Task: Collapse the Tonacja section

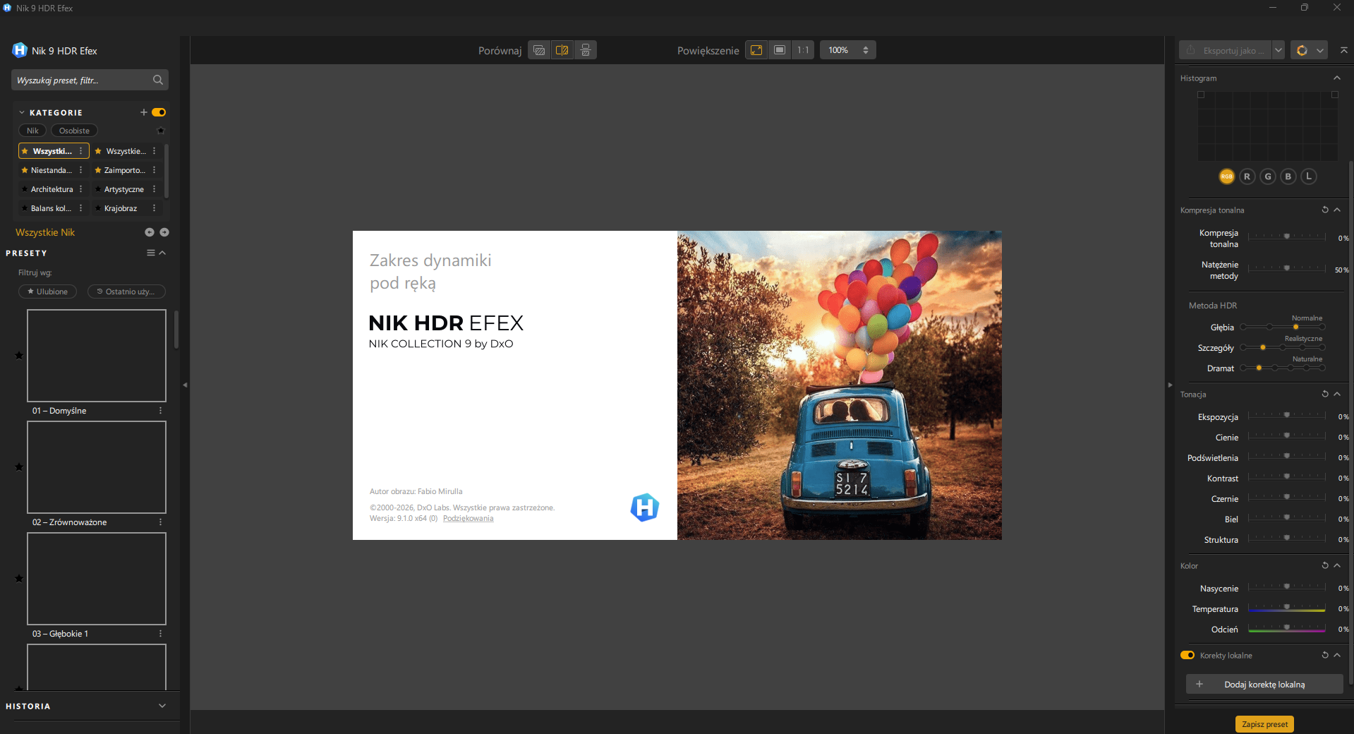Action: (1337, 394)
